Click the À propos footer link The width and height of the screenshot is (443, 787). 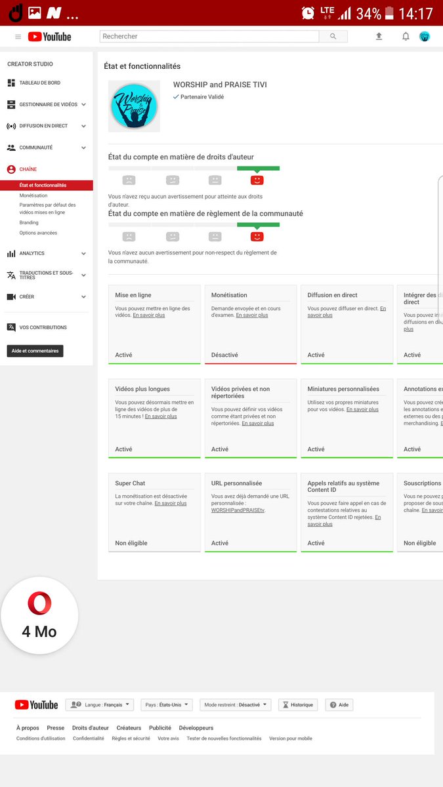click(x=28, y=728)
